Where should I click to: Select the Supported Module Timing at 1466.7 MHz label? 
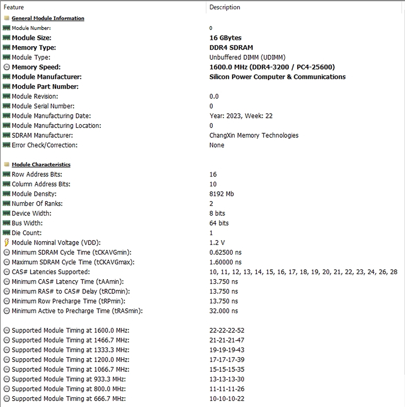71,340
